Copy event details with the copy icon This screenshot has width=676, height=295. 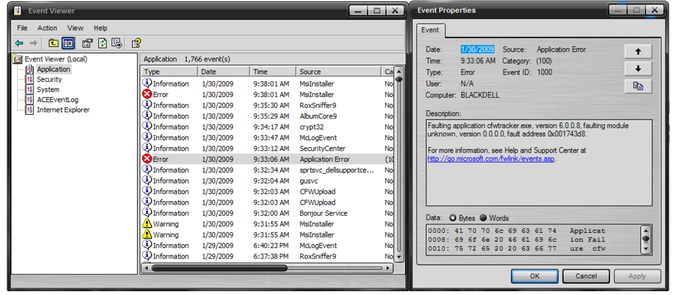(638, 86)
